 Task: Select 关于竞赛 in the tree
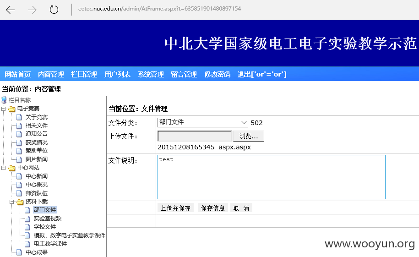coord(37,117)
